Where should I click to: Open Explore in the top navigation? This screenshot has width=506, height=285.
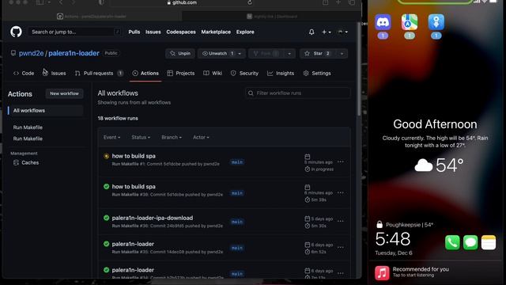pyautogui.click(x=245, y=32)
